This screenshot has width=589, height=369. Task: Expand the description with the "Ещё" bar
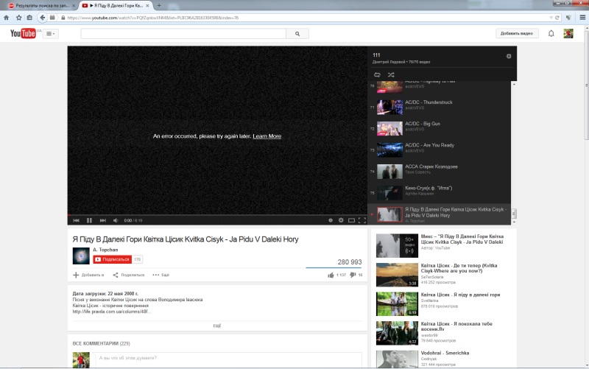pyautogui.click(x=217, y=325)
